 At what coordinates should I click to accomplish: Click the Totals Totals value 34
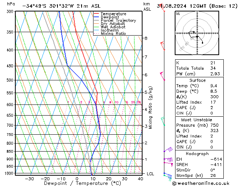[x=213, y=68]
